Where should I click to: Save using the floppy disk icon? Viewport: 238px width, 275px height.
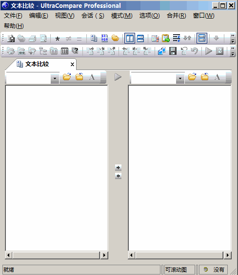[173, 51]
